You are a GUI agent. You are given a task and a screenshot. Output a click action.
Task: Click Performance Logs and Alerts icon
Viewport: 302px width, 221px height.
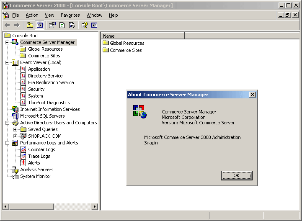tap(15, 143)
